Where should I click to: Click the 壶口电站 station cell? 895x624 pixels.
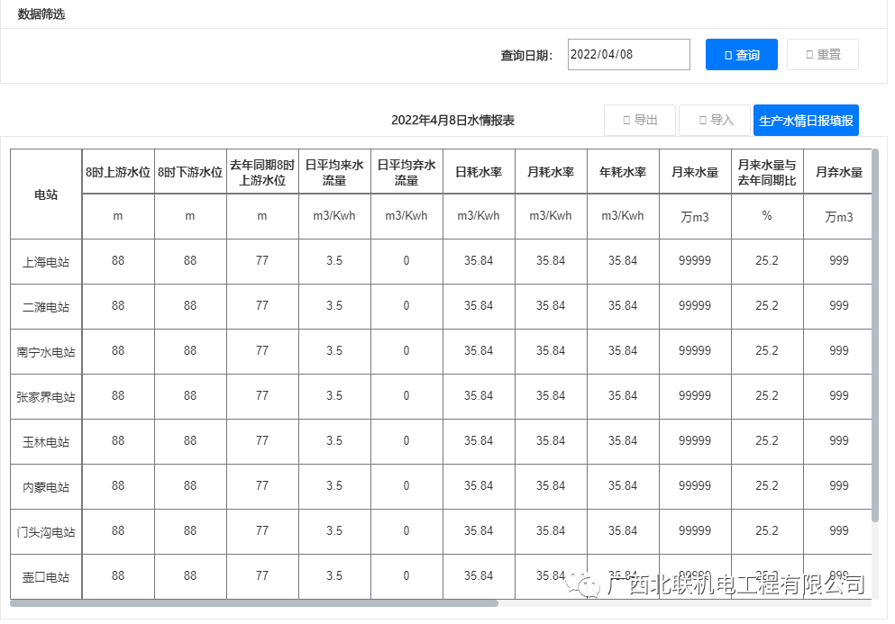46,577
